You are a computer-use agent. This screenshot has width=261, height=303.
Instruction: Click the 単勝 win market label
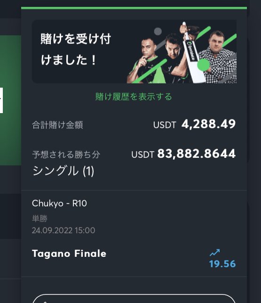(x=40, y=219)
